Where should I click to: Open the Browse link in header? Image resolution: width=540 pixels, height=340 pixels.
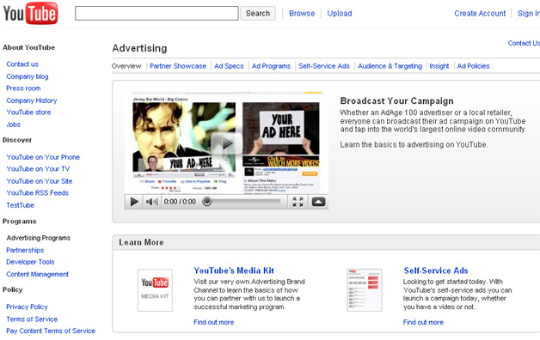(x=302, y=14)
